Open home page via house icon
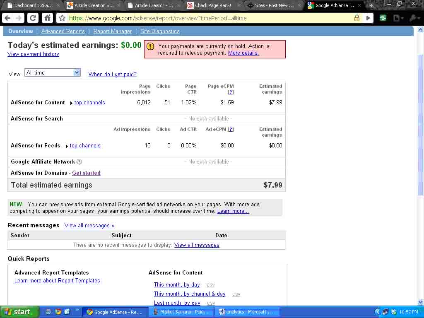 (x=47, y=18)
